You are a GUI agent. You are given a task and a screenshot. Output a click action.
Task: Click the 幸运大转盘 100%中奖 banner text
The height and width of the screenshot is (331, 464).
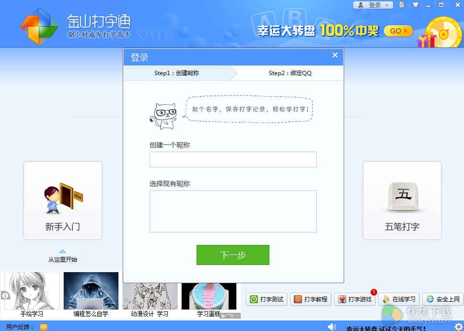pos(318,31)
